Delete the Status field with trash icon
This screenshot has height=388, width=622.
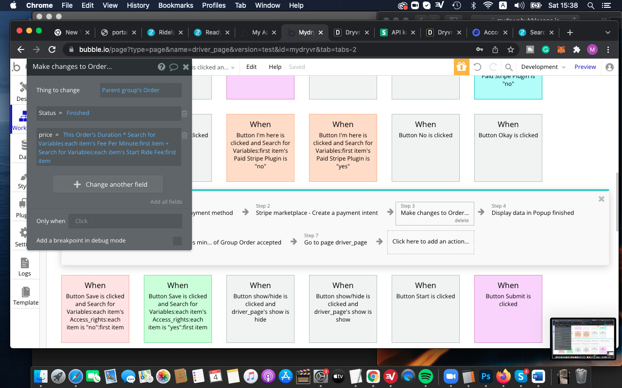click(x=185, y=113)
